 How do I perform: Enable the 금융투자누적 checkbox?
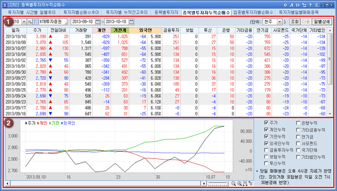(266, 150)
